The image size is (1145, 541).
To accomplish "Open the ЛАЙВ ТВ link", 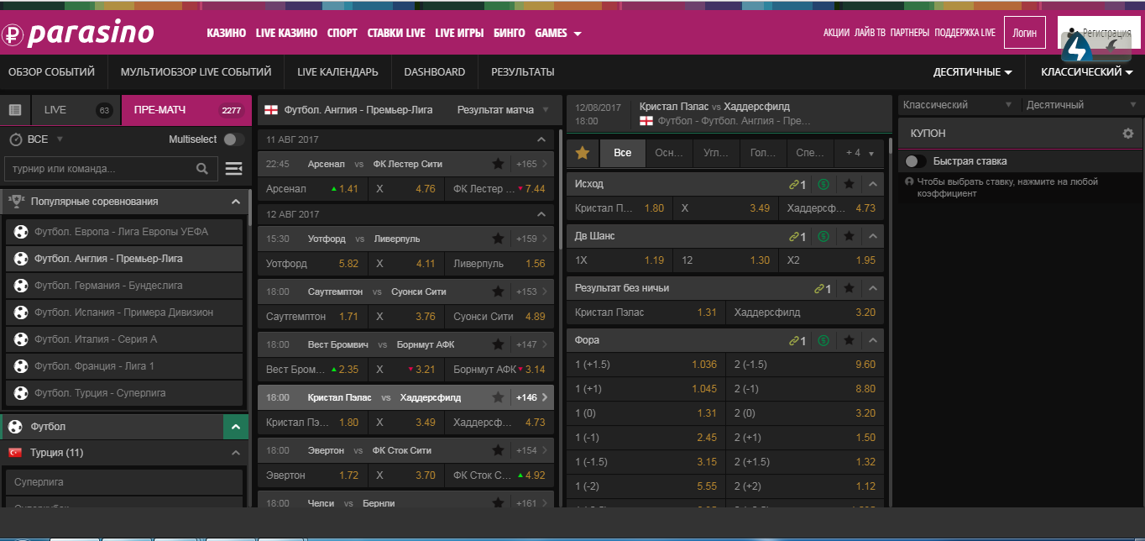I will 870,33.
